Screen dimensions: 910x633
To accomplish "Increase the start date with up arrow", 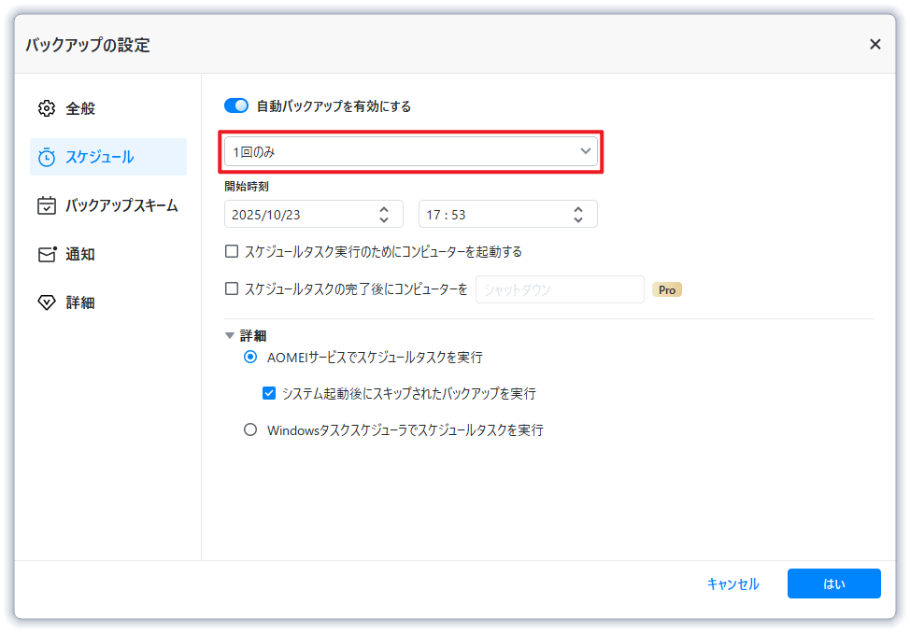I will (384, 209).
